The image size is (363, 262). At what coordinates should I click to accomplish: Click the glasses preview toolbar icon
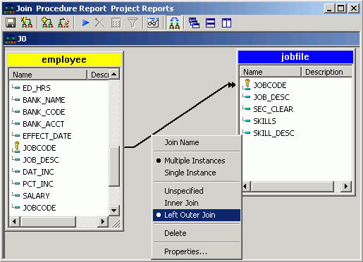click(153, 23)
